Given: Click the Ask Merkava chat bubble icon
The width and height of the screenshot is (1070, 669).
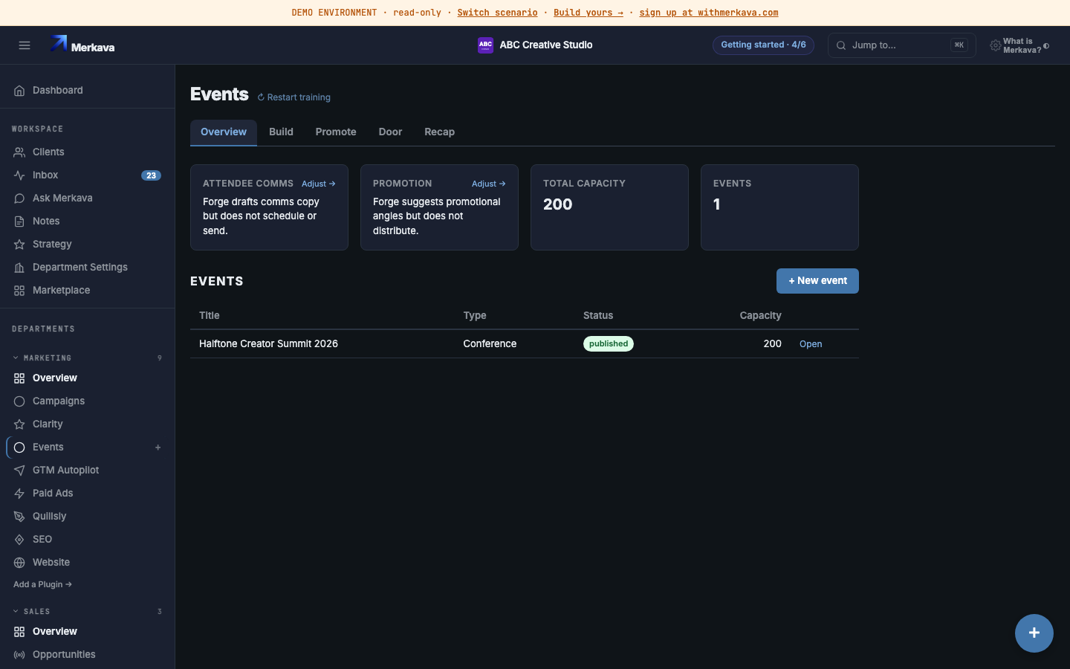Looking at the screenshot, I should click(19, 198).
